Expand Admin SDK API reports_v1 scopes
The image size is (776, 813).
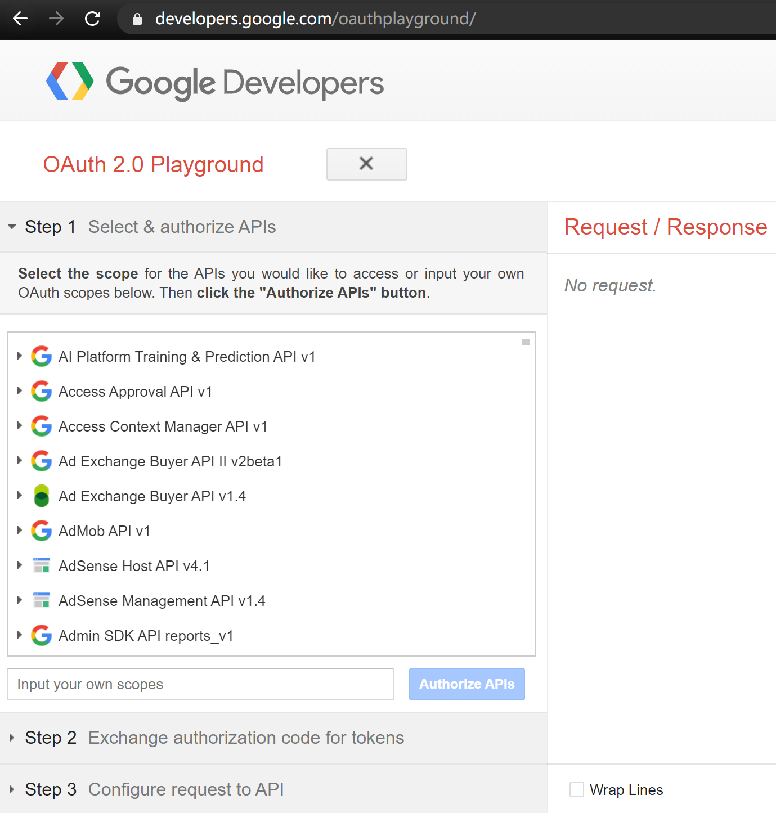point(20,635)
